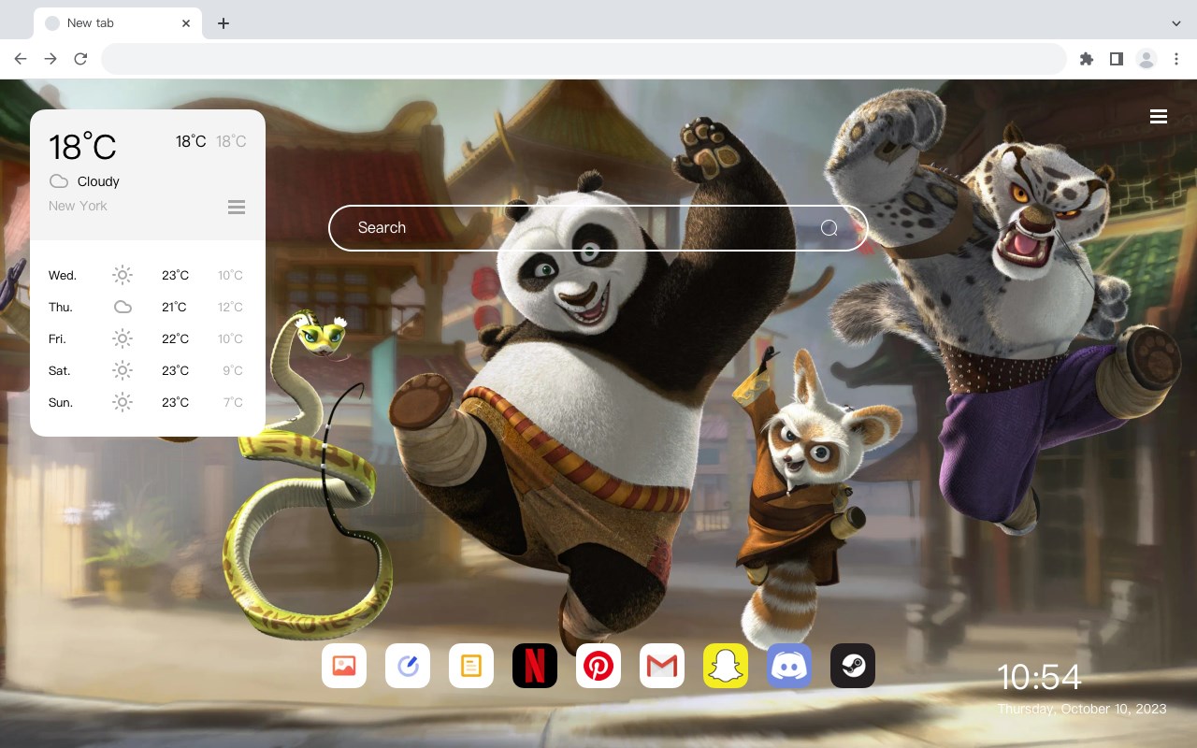Go back to the previous page
The width and height of the screenshot is (1197, 748).
pos(21,59)
